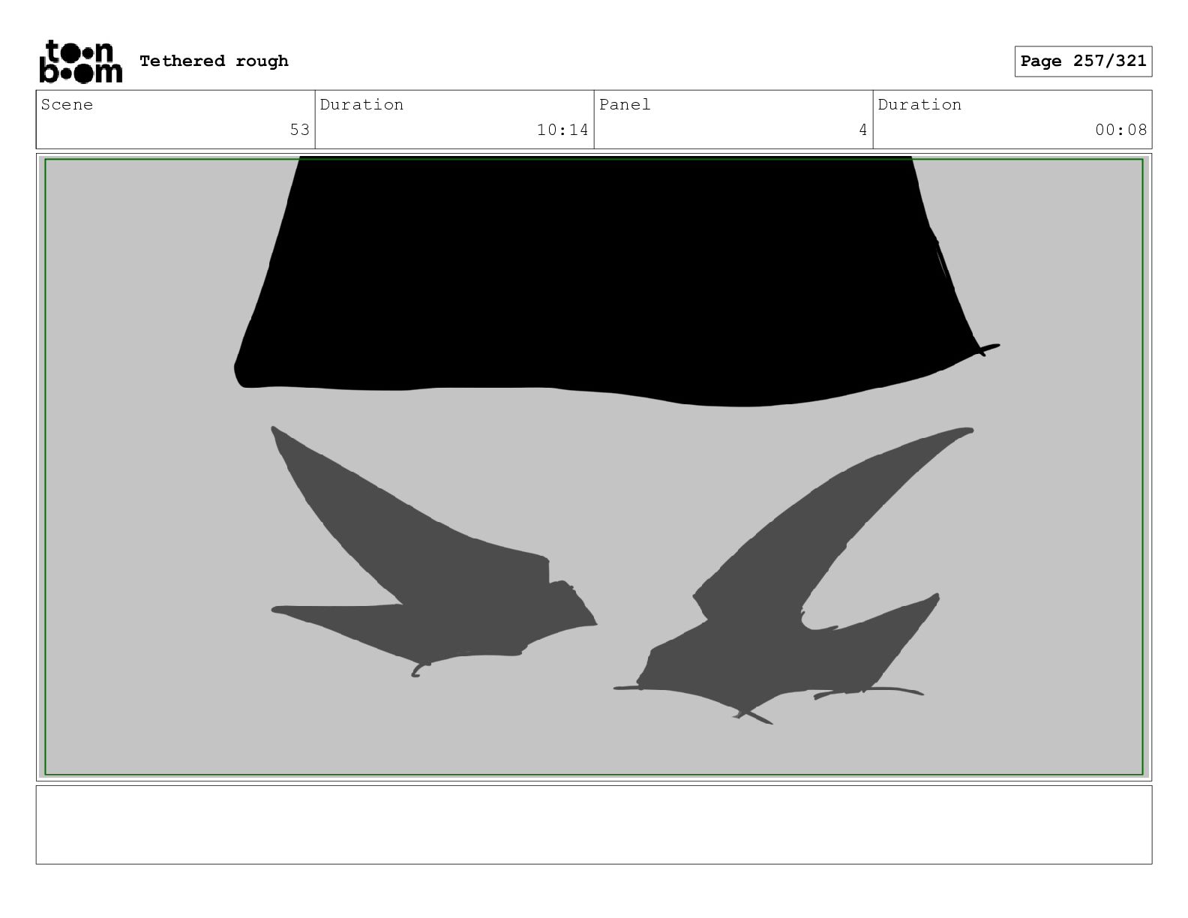Select the 'Tethered rough' title text
Viewport: 1188px width, 918px height.
214,61
